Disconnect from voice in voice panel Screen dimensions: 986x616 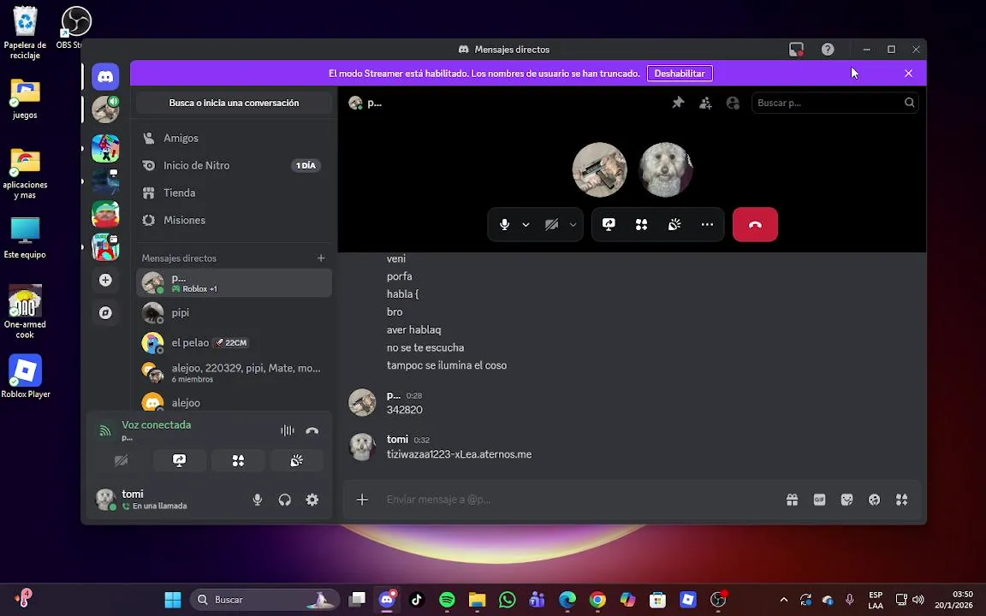[x=312, y=430]
